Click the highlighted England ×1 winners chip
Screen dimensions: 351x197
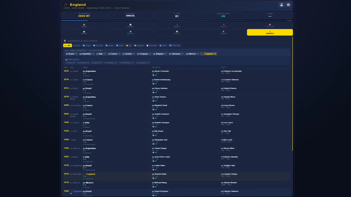coord(209,54)
